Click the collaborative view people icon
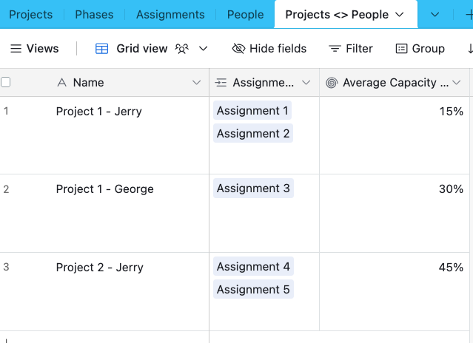Image resolution: width=473 pixels, height=343 pixels. [x=182, y=49]
